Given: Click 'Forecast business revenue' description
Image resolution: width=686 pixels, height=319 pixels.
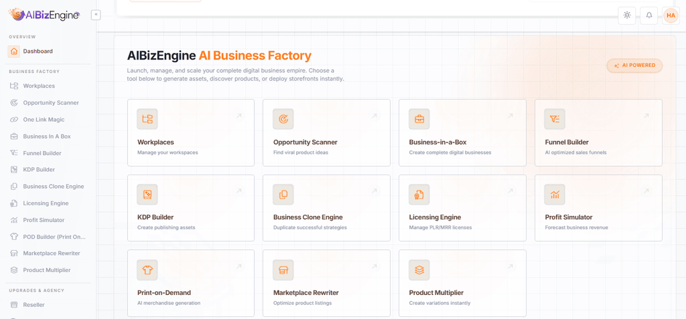Looking at the screenshot, I should [577, 227].
